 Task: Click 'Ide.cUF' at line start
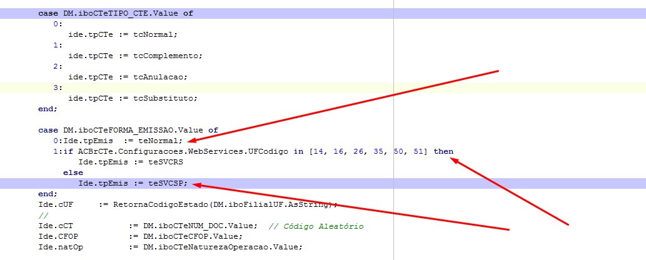[x=56, y=204]
